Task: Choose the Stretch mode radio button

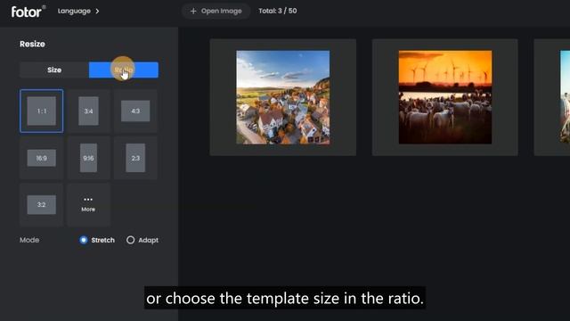Action: [x=84, y=240]
